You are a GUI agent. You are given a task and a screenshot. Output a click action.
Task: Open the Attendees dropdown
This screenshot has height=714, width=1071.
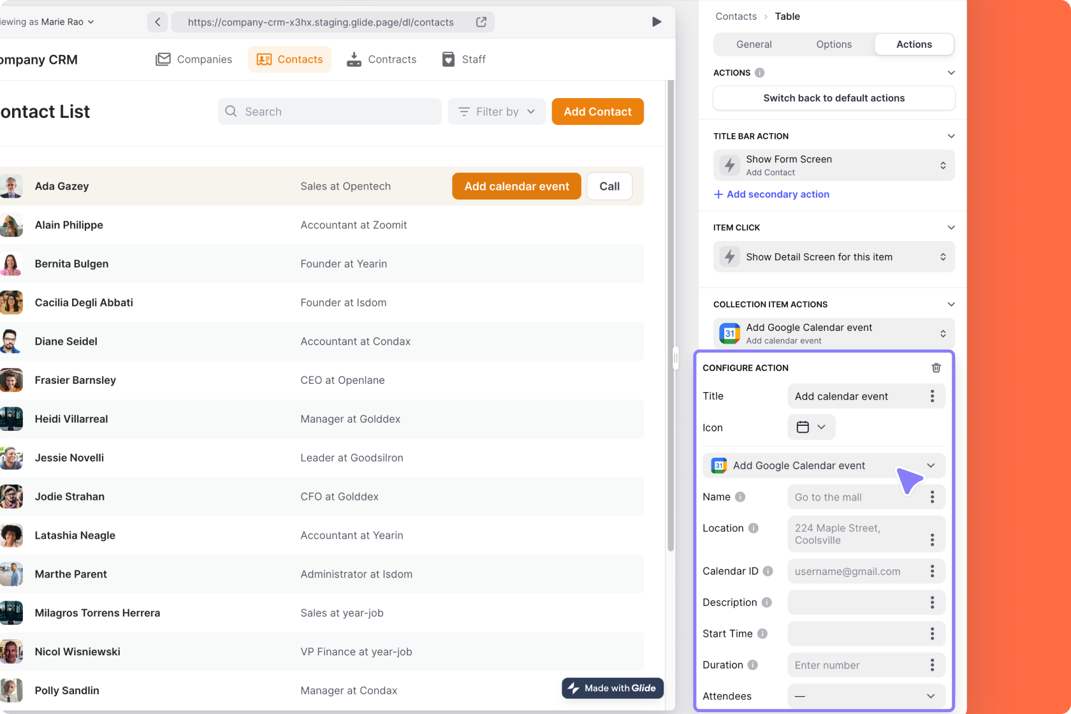pyautogui.click(x=866, y=696)
